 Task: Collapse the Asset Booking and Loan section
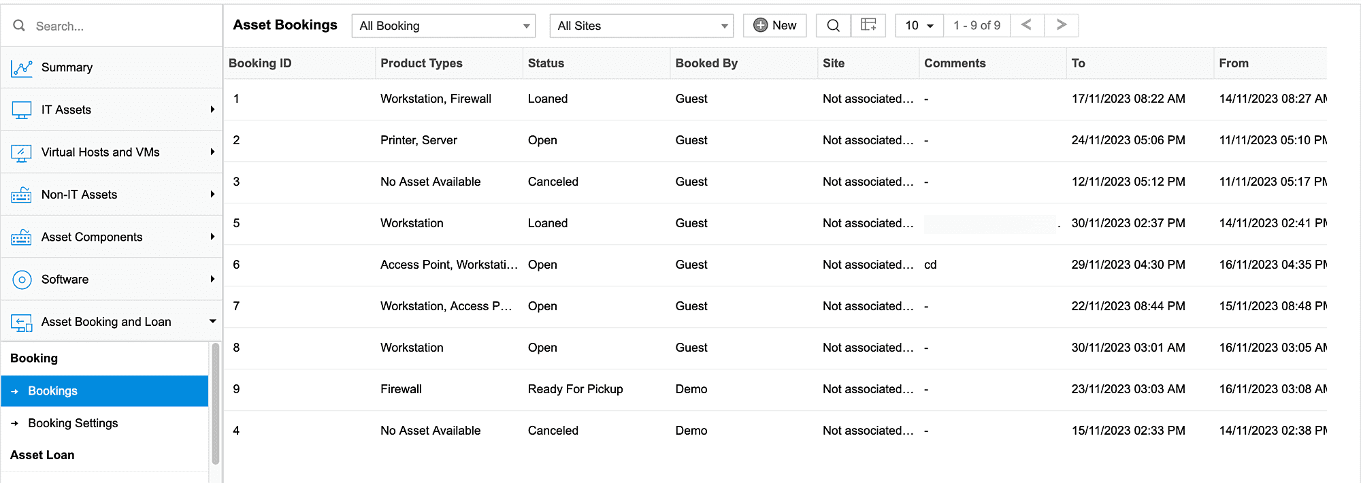click(212, 322)
